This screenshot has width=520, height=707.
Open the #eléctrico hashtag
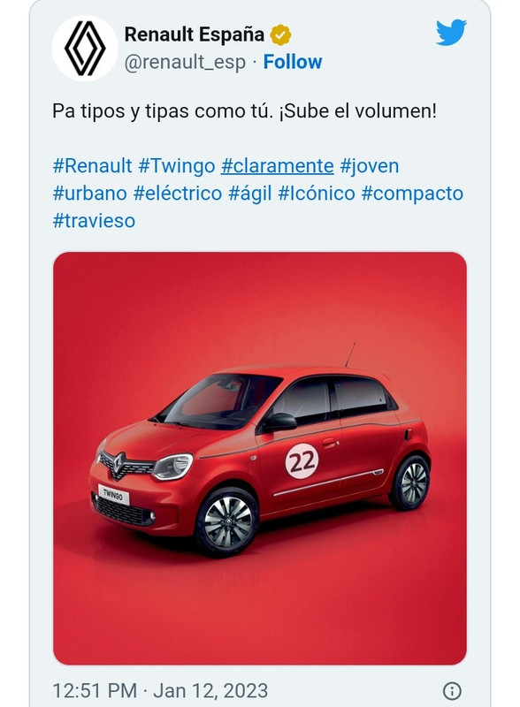click(178, 194)
